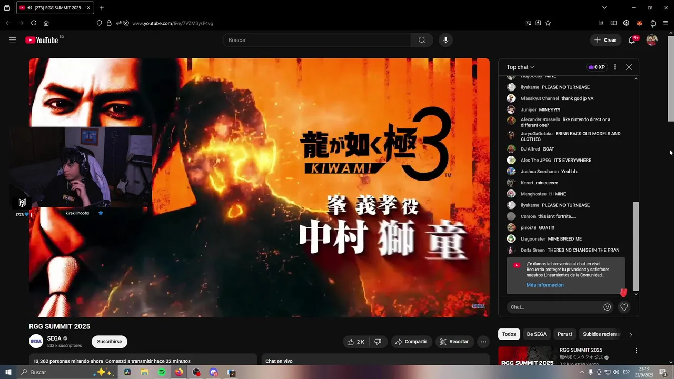Image resolution: width=674 pixels, height=379 pixels.
Task: Share the video via Compartir
Action: 411,342
